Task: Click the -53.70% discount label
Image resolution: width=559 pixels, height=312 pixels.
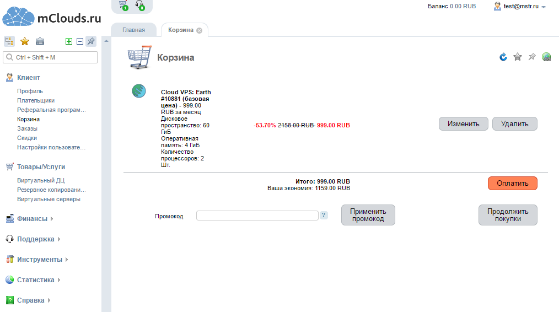Action: (265, 125)
